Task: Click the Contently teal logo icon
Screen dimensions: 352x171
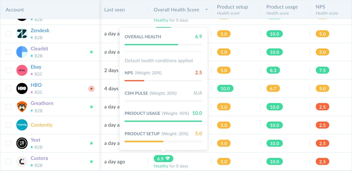Action: 22,125
